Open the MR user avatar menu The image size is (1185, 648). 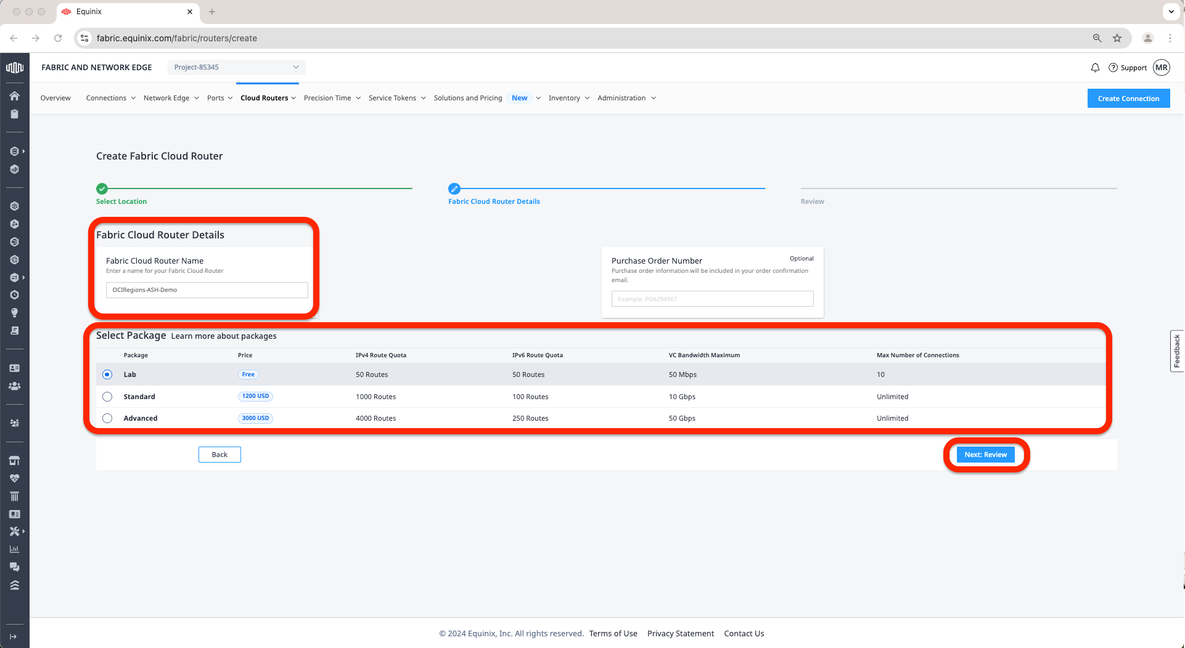[1162, 68]
